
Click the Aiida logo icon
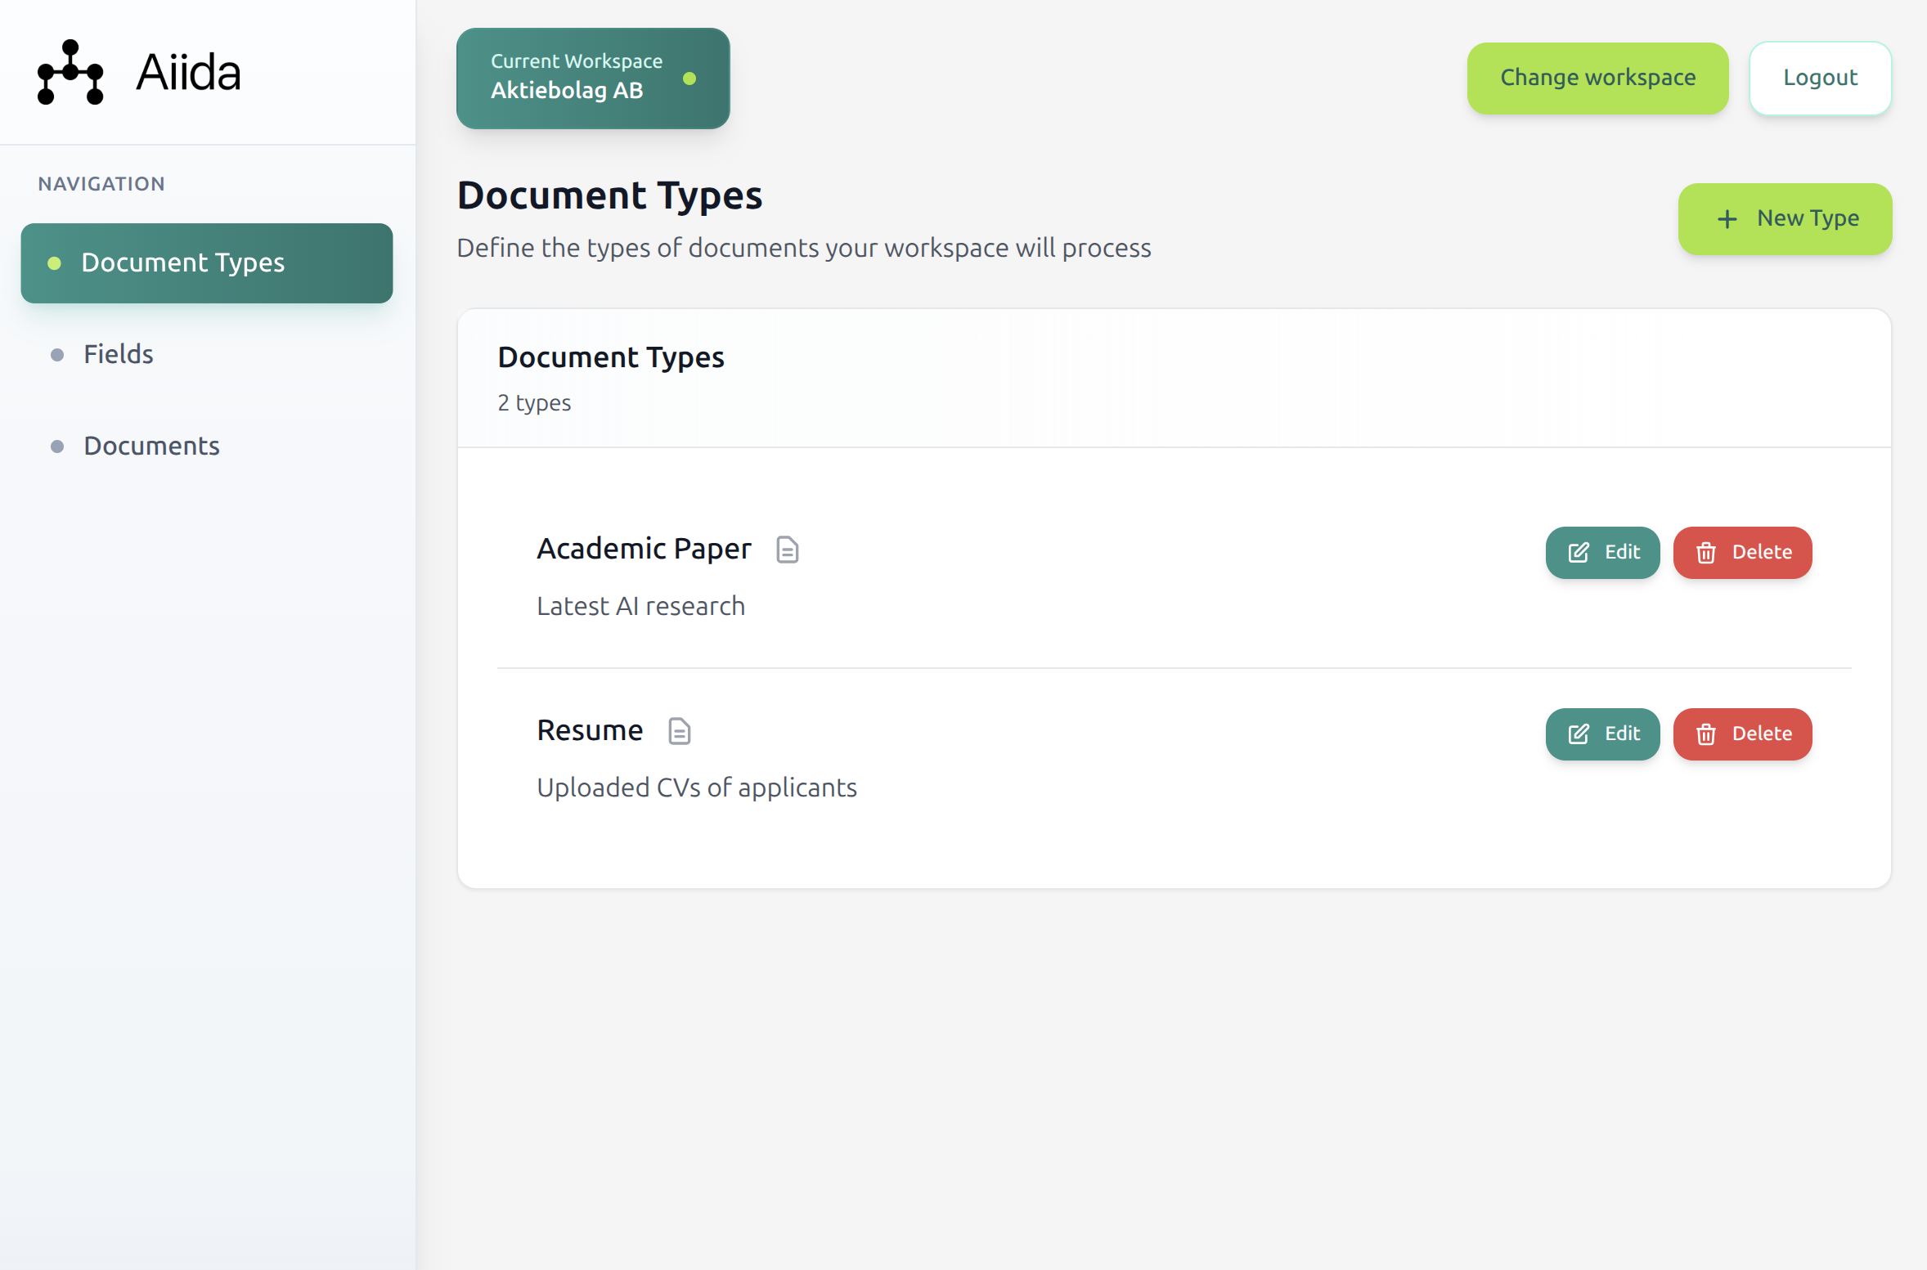tap(70, 72)
